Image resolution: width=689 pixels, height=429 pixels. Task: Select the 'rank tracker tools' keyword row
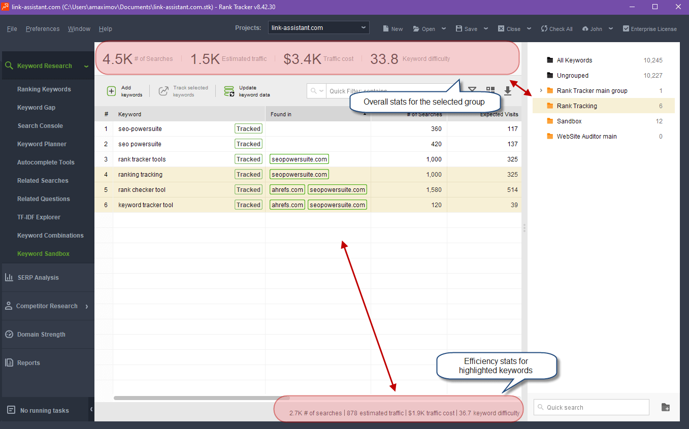(x=308, y=159)
